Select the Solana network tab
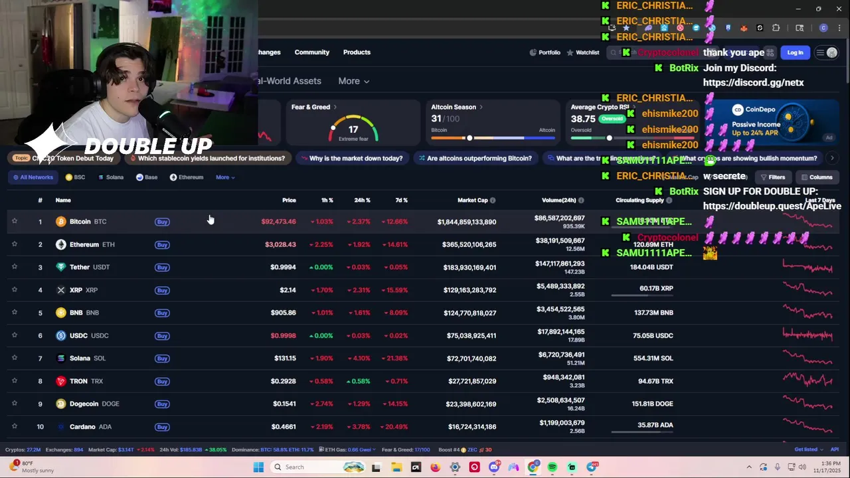This screenshot has height=478, width=850. pyautogui.click(x=111, y=177)
